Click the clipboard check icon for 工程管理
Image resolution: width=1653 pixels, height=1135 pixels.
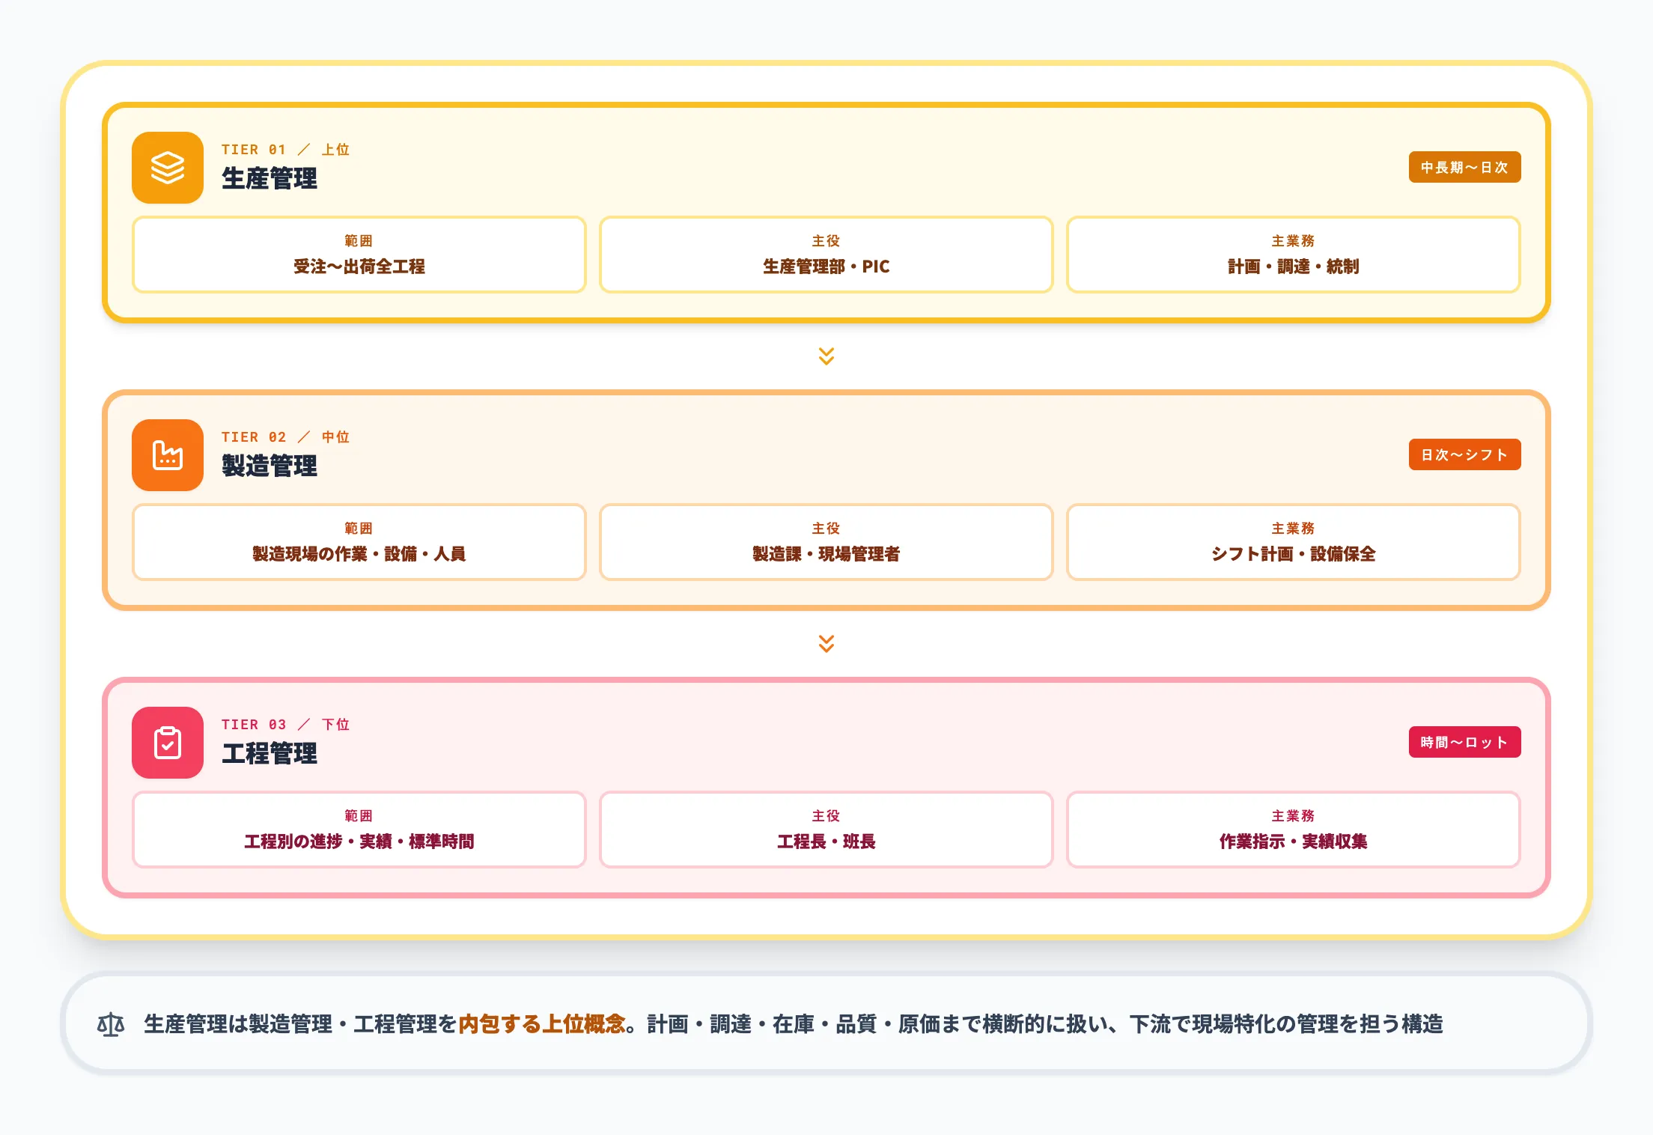click(168, 743)
